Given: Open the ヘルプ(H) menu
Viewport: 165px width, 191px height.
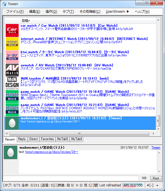Looking at the screenshot, I should 142,12.
